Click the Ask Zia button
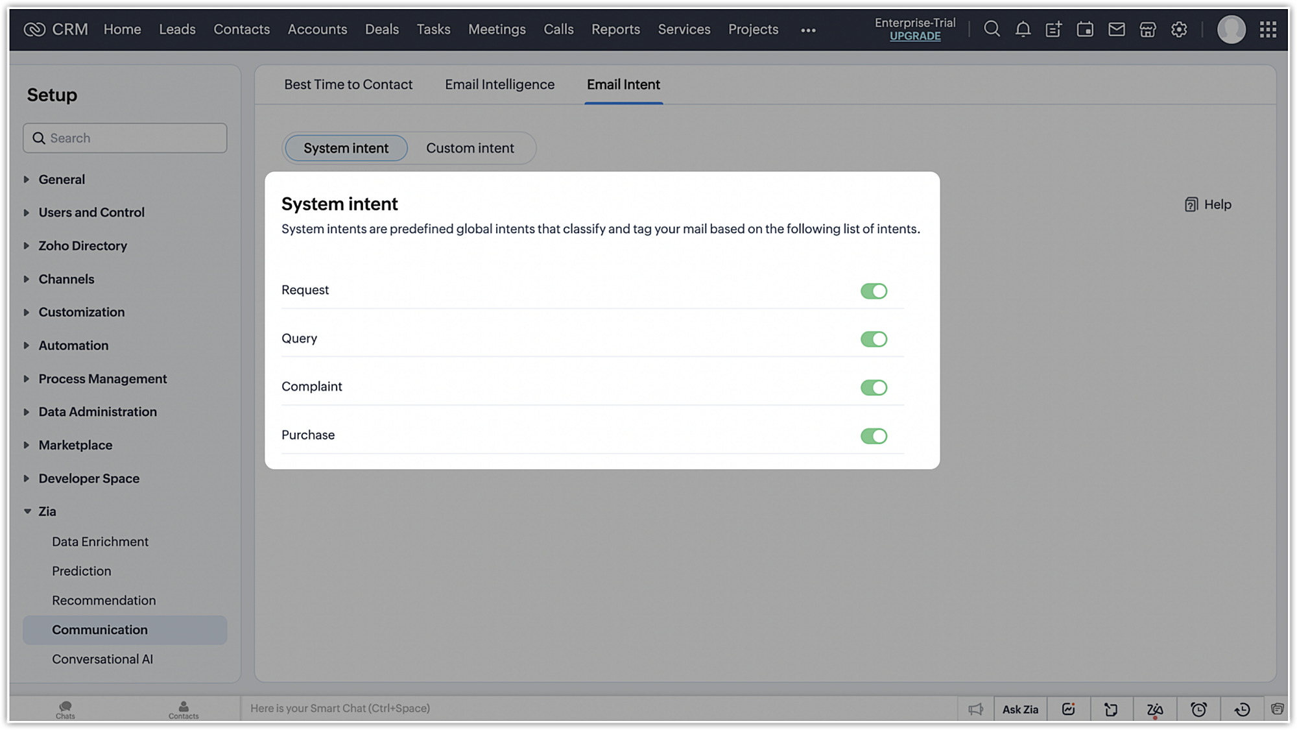The height and width of the screenshot is (730, 1297). tap(1020, 709)
